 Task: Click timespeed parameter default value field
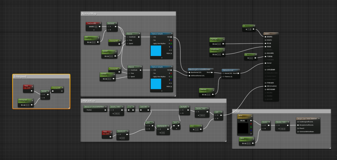pos(28,105)
